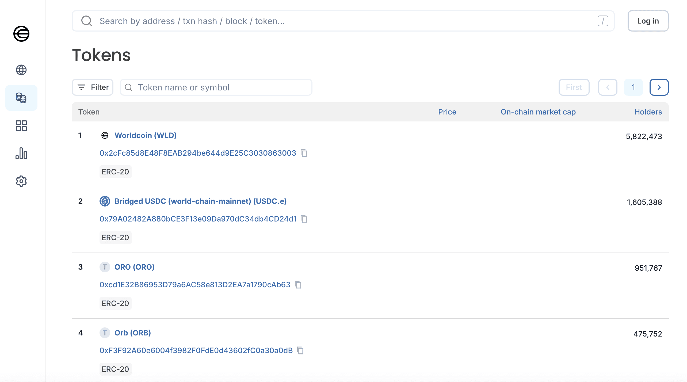Image resolution: width=687 pixels, height=382 pixels.
Task: Click the Worldcoin token logo in row 1
Action: click(105, 135)
